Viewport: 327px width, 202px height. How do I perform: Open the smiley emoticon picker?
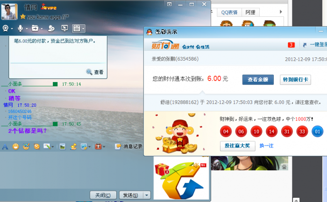pos(15,146)
